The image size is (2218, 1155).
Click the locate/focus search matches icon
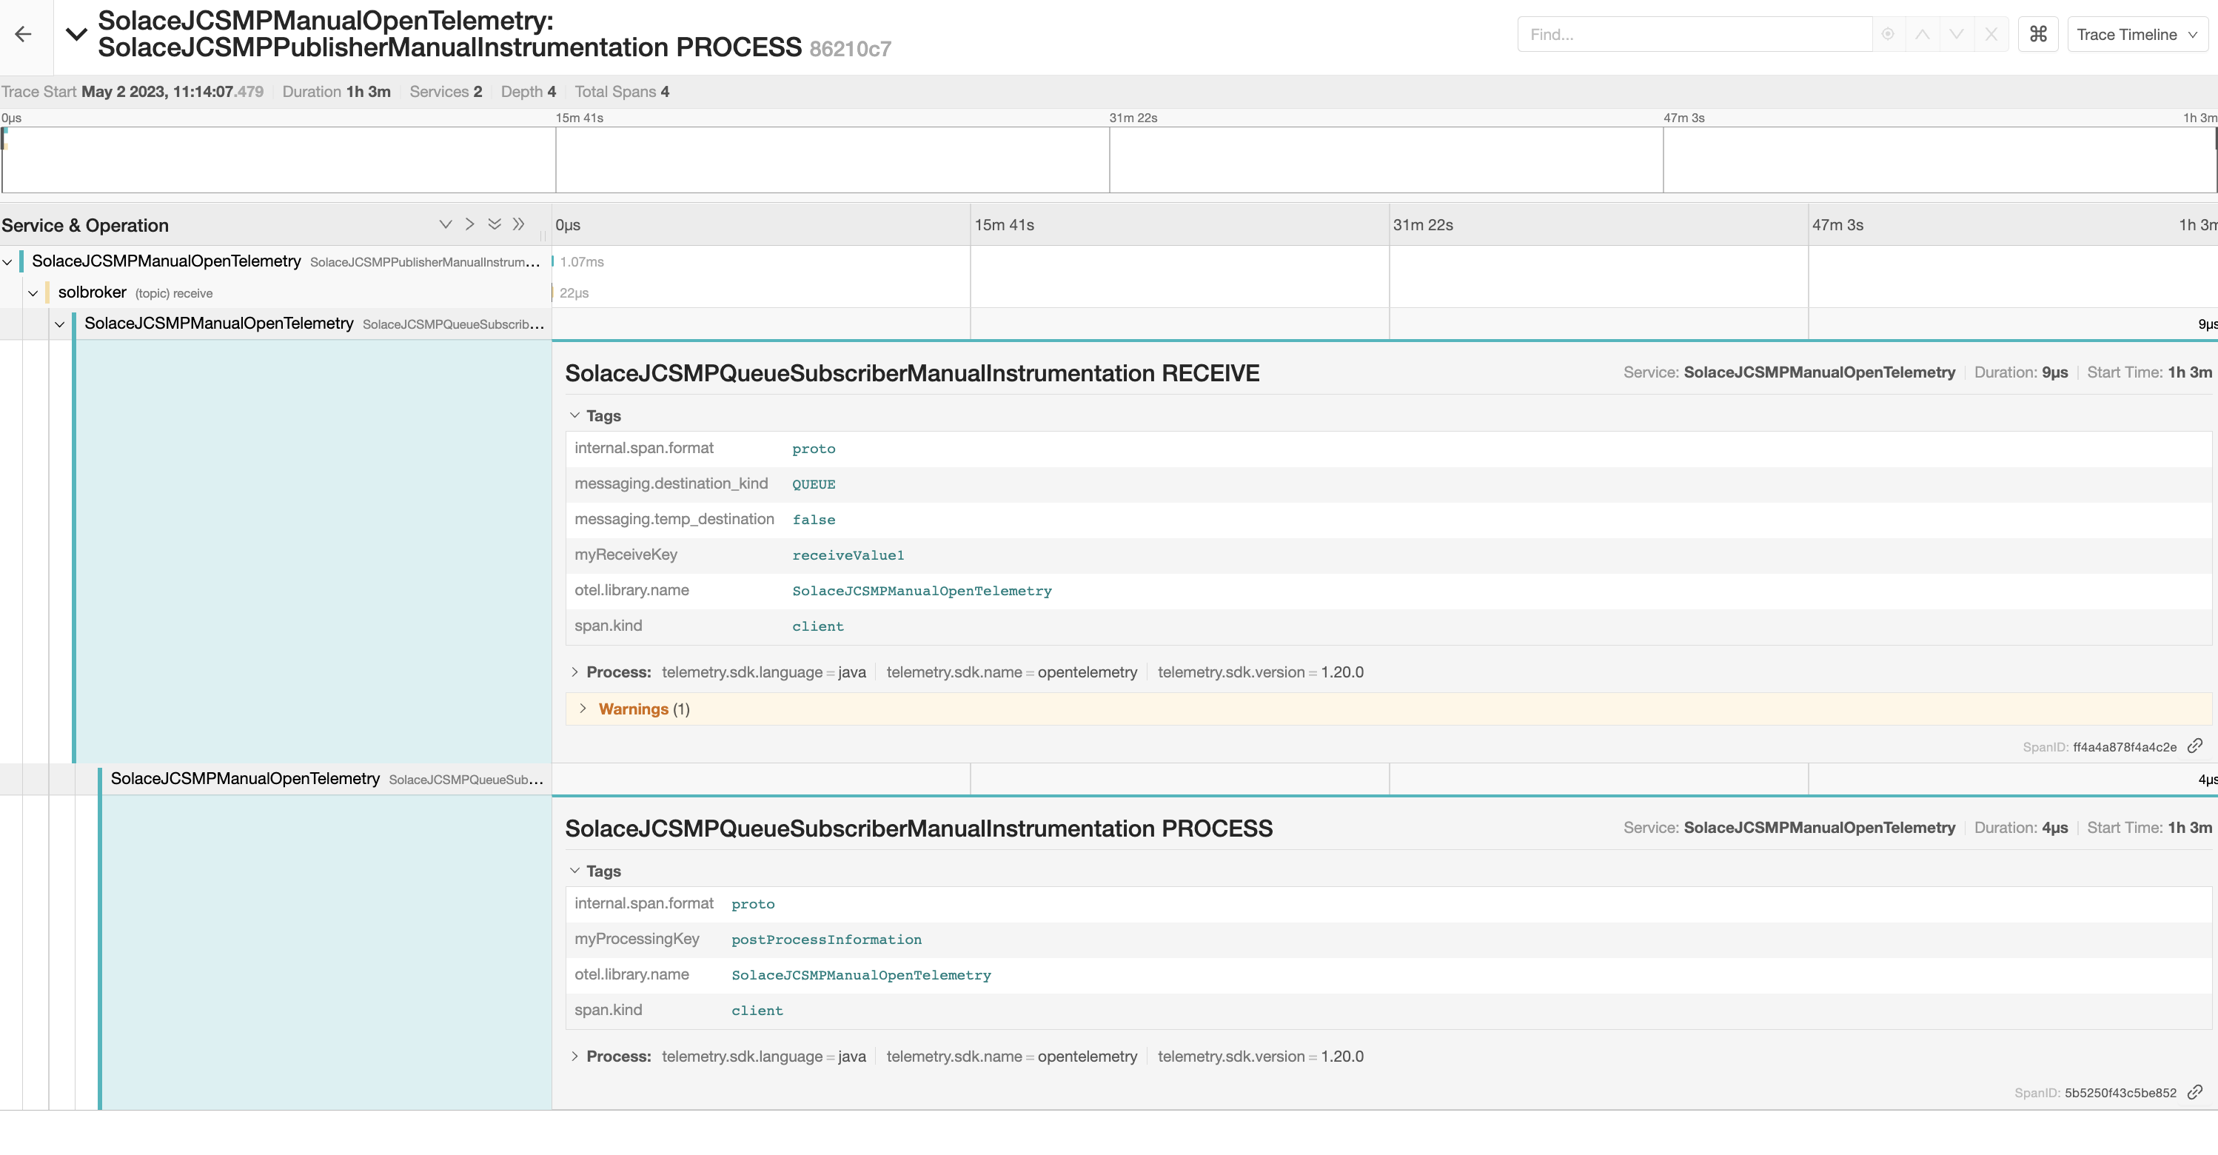click(1887, 35)
